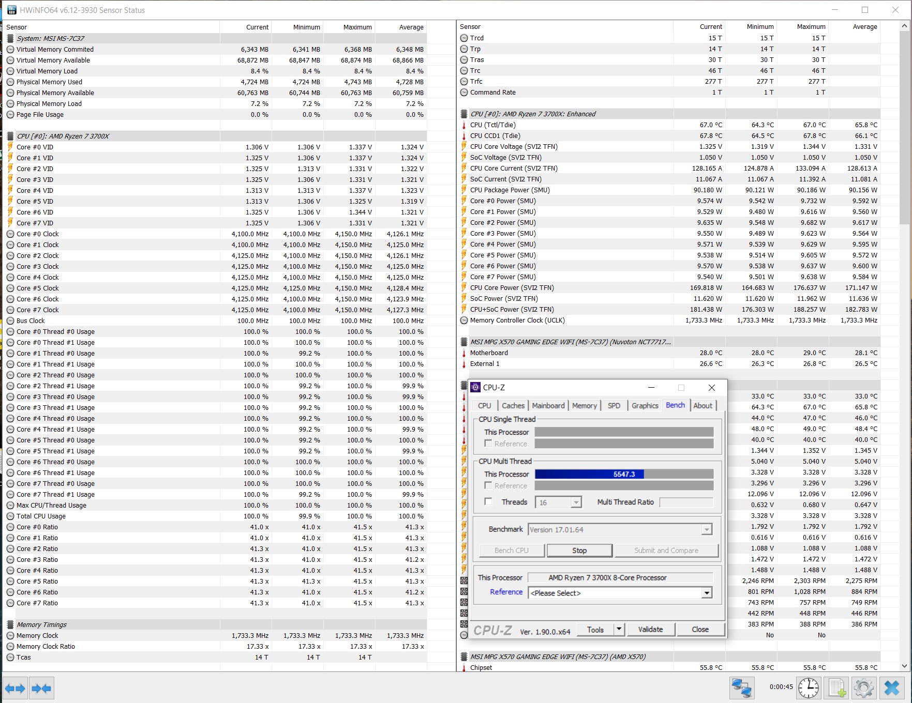Open the Memory tab in CPU-Z

coord(585,406)
